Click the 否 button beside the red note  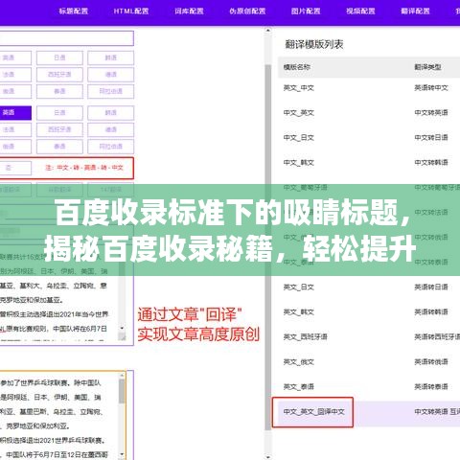click(15, 168)
